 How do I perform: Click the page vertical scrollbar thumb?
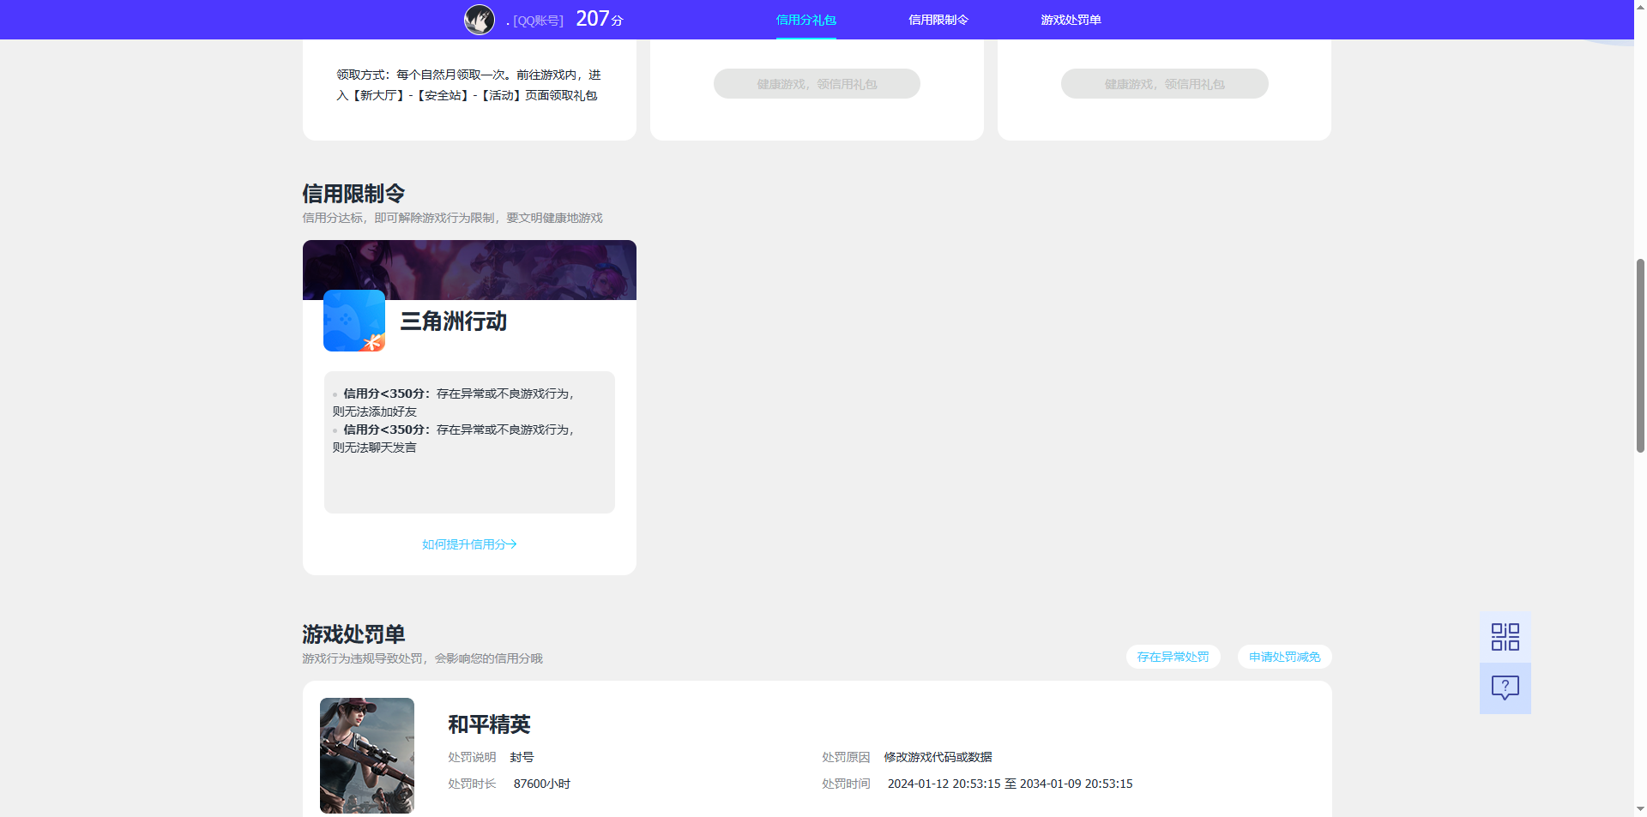point(1640,355)
